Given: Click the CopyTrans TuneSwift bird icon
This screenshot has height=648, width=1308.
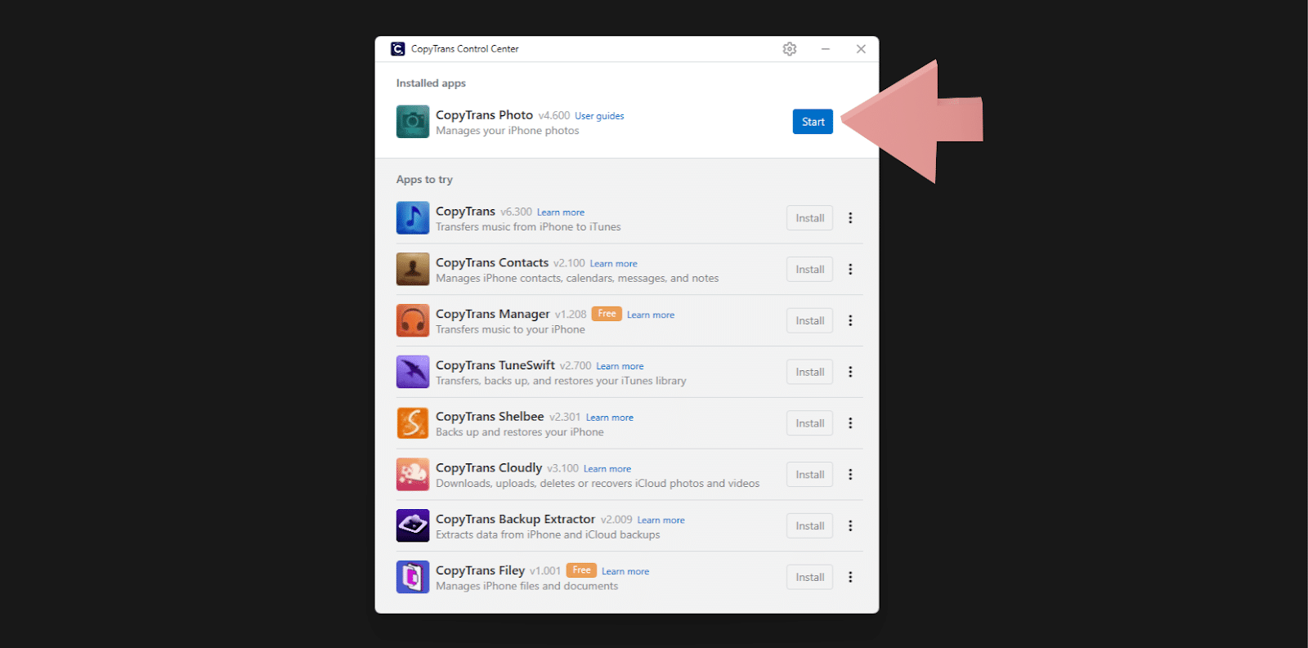Looking at the screenshot, I should 413,372.
